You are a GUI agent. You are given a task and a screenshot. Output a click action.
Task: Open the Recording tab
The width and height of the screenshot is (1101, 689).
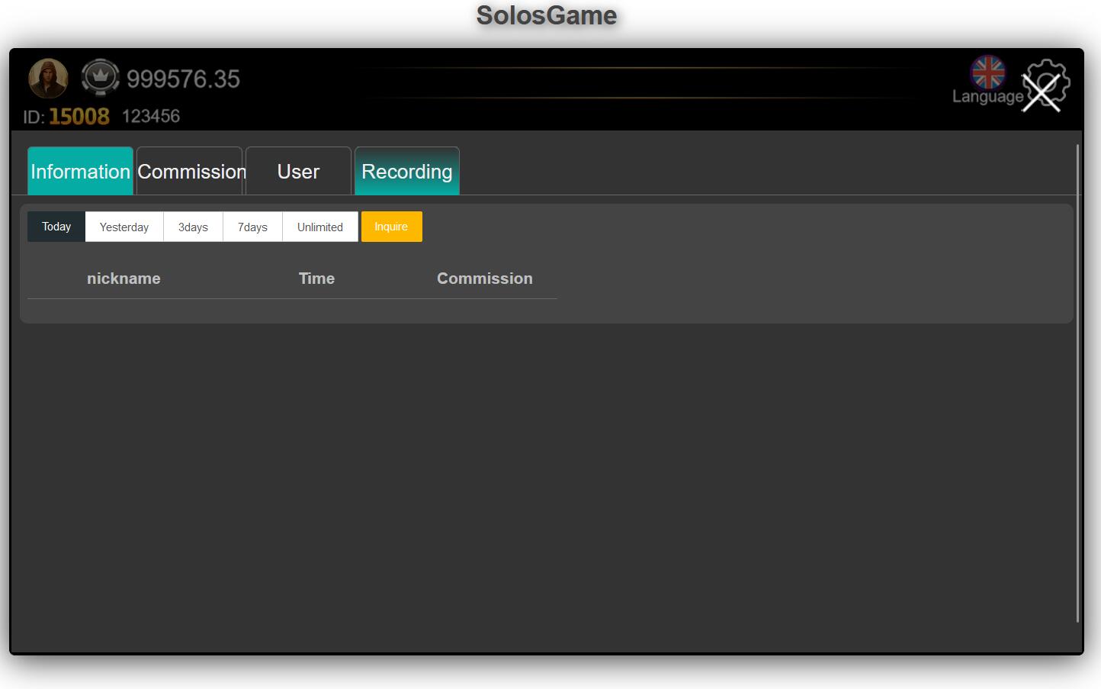click(x=407, y=171)
